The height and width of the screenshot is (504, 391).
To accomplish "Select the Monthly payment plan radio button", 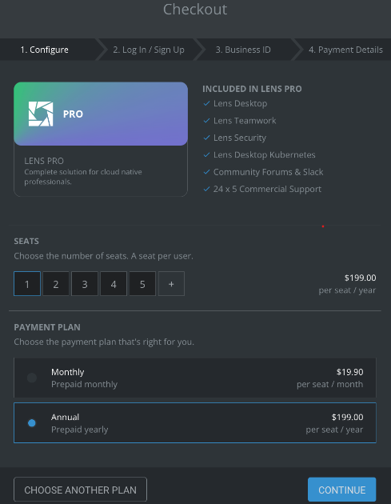I will (31, 378).
